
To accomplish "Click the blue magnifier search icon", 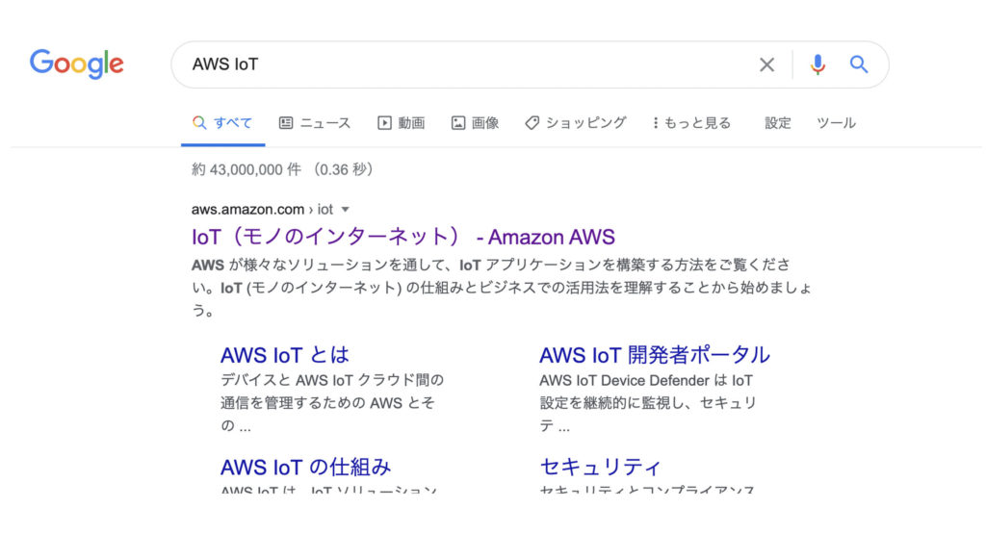I will [859, 64].
